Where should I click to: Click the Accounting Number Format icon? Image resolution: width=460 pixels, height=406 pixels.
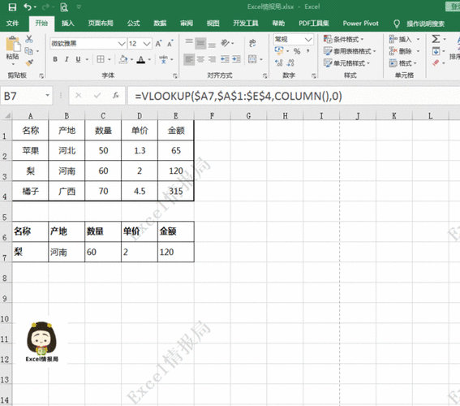pyautogui.click(x=279, y=51)
